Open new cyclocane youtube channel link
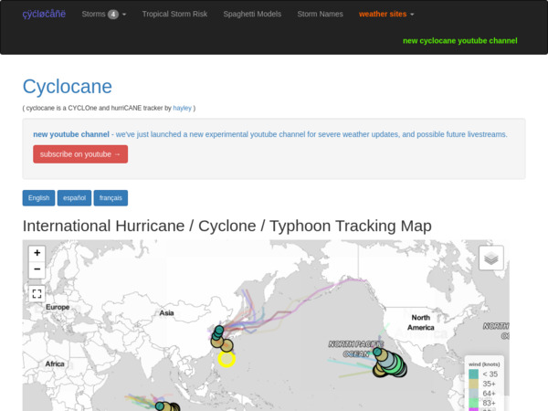 460,41
